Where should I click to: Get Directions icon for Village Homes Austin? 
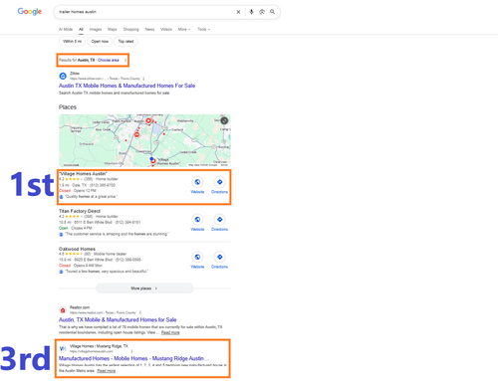(x=219, y=182)
